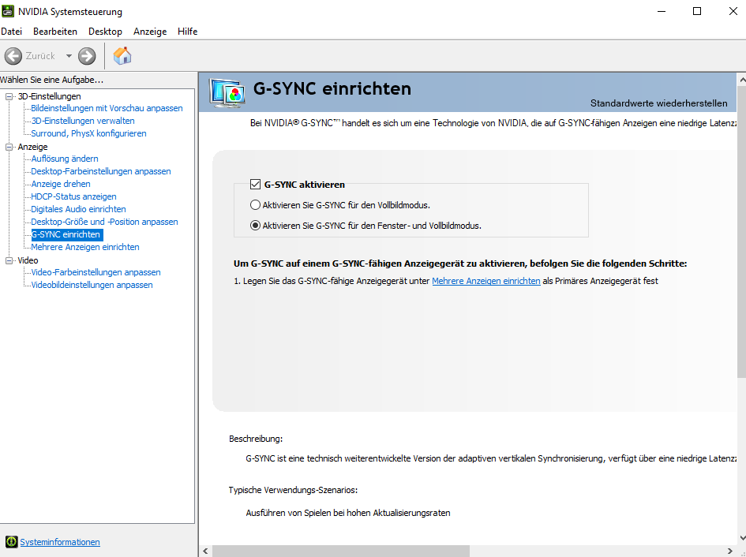The width and height of the screenshot is (746, 557).
Task: Click the G-SYNC einrichten page title
Action: 332,89
